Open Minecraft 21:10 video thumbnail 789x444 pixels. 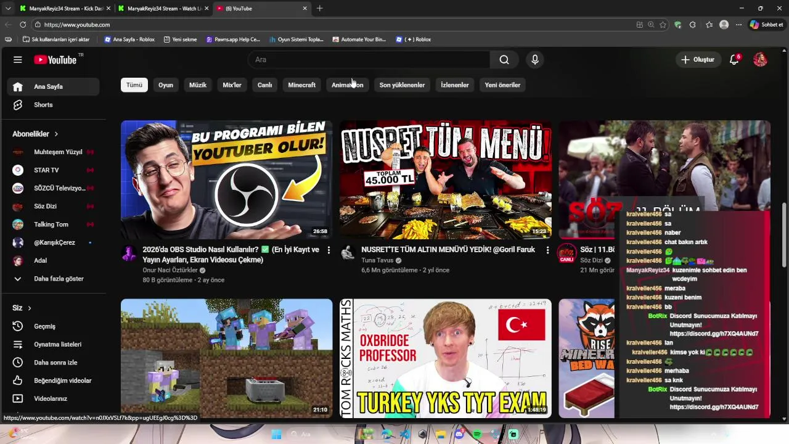(226, 358)
